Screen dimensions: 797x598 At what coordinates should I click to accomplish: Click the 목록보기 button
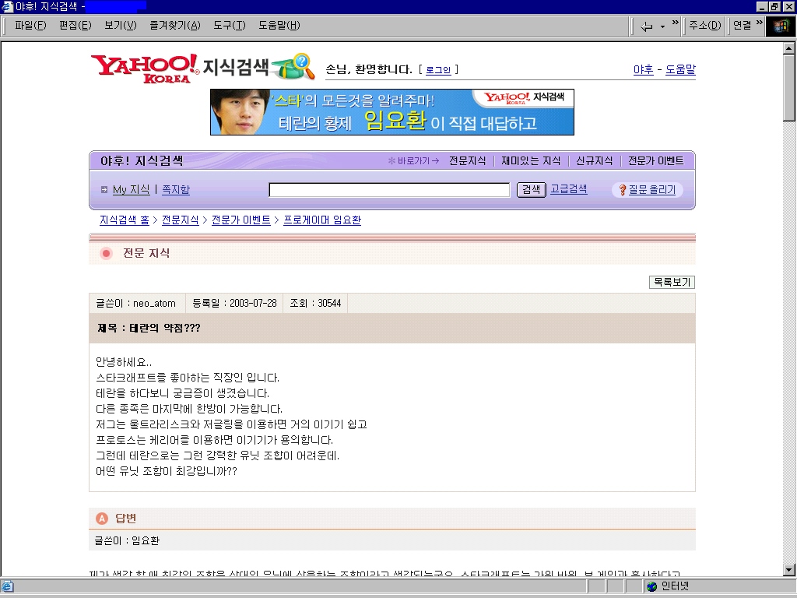point(672,282)
